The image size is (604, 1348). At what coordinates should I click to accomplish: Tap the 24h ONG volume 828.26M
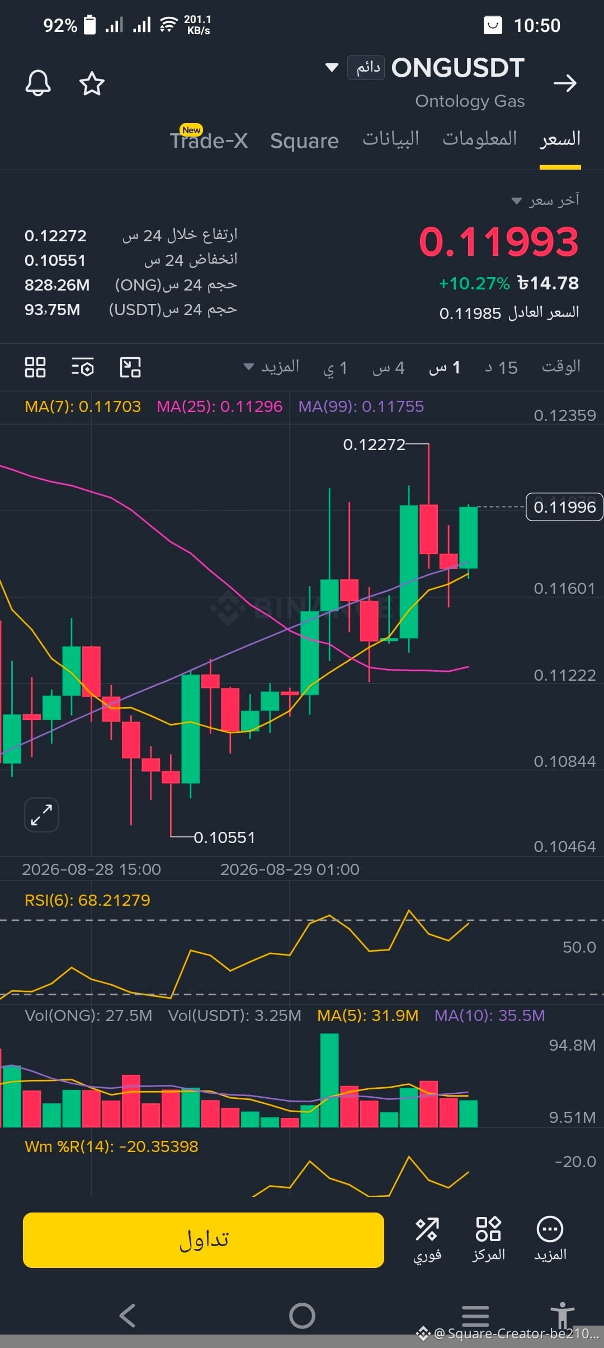tap(57, 285)
